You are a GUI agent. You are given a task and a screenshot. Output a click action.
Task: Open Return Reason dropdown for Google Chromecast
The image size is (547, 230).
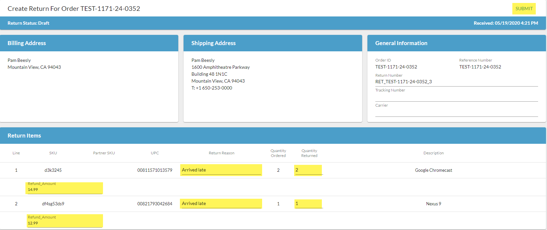coord(221,170)
